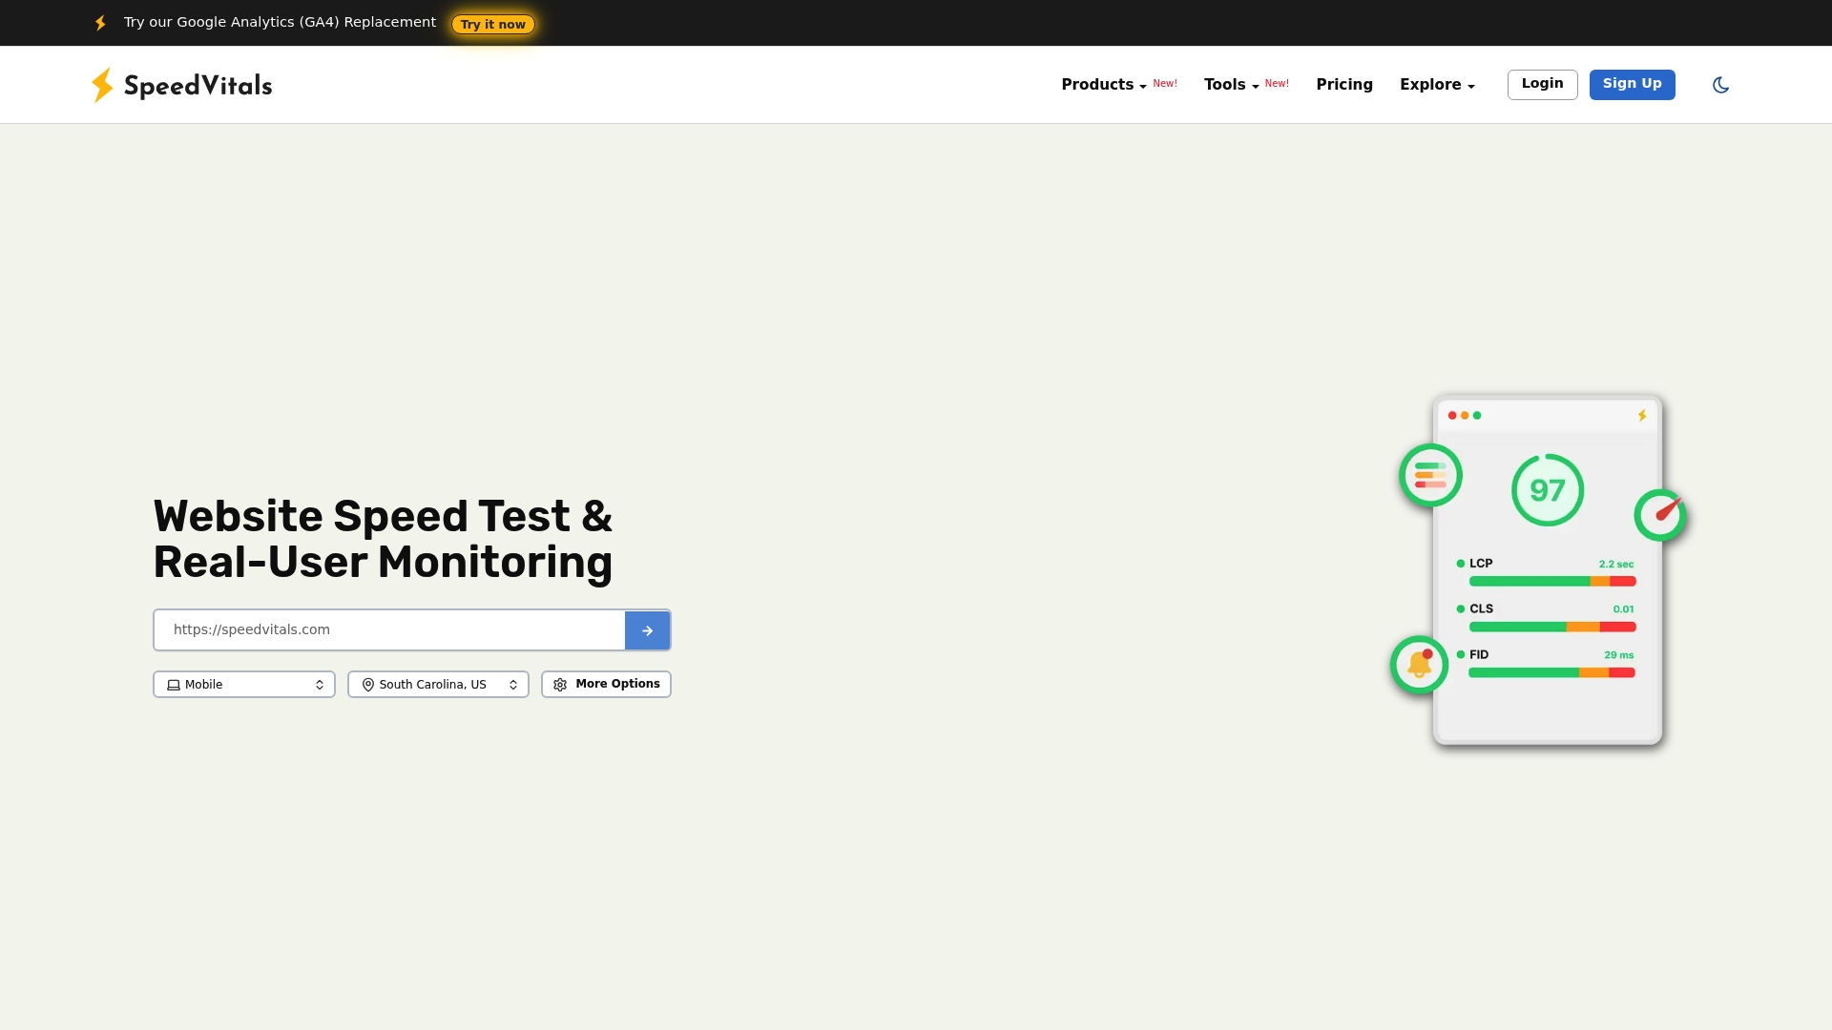Toggle dark mode with the moon icon
The height and width of the screenshot is (1030, 1832).
pos(1720,85)
